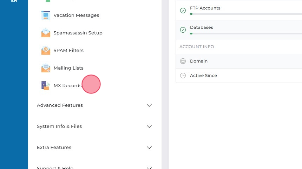Click the Vacation Messages icon

click(x=46, y=15)
